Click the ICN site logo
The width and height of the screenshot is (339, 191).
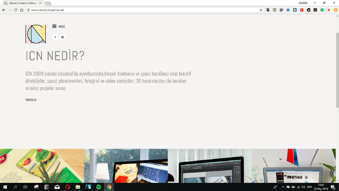pyautogui.click(x=35, y=34)
